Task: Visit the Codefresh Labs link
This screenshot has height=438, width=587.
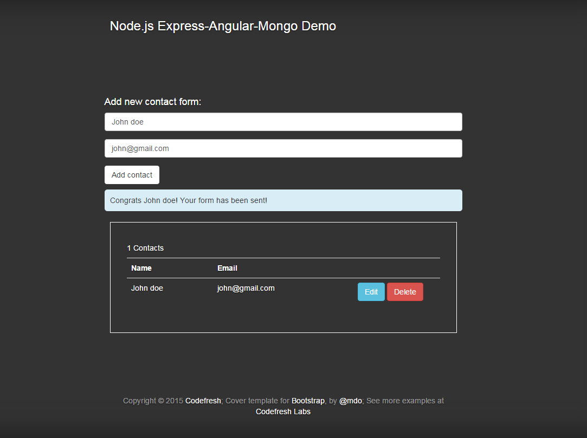Action: click(283, 411)
